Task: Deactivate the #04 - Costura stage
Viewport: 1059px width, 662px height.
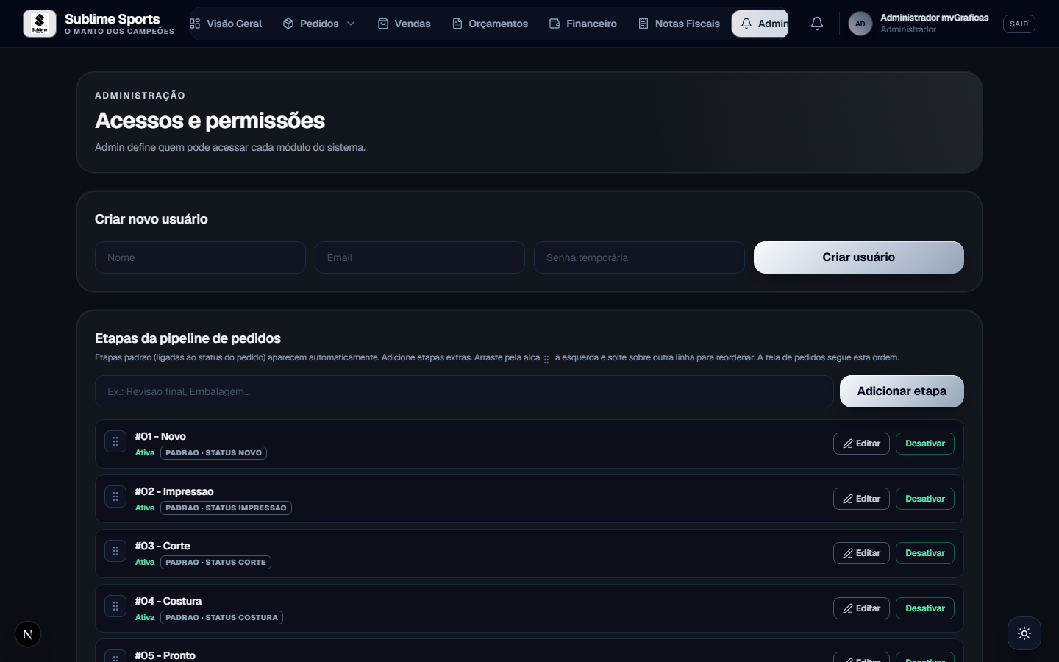Action: pos(924,608)
